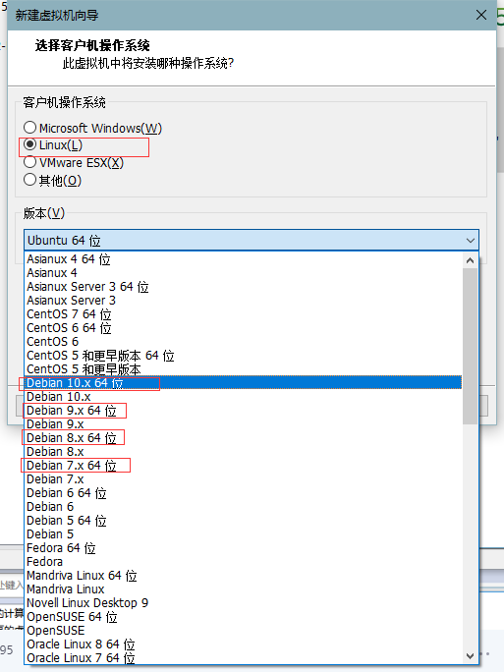Screen dimensions: 504x672
Task: Select the VMware ESX radio button
Action: coord(30,162)
